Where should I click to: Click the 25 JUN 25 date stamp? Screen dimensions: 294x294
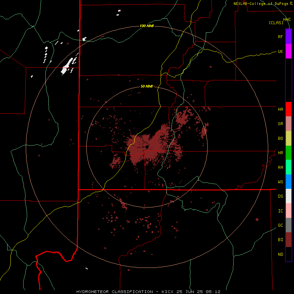[x=189, y=292]
